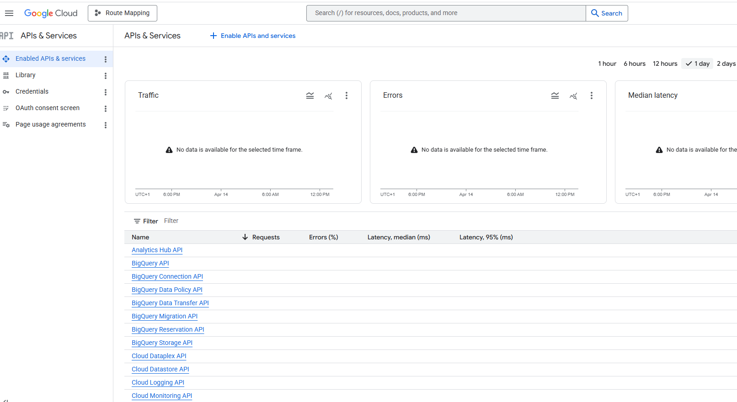Select Enabled APIs & services sidebar item
Viewport: 737px width, 402px height.
tap(50, 58)
